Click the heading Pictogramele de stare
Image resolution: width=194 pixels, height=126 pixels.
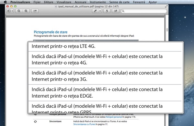click(x=51, y=32)
